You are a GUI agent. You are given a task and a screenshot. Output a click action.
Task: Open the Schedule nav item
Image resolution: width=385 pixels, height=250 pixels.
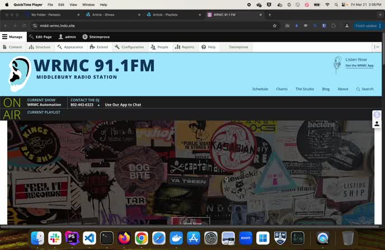click(260, 89)
